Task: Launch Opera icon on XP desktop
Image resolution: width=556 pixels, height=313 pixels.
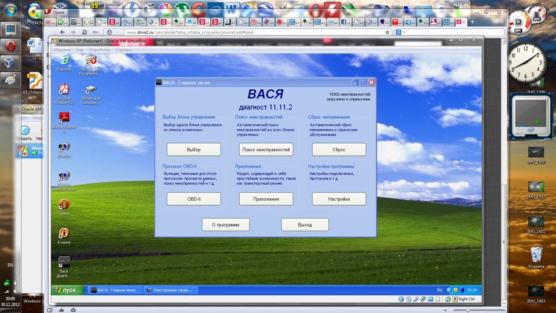Action: click(64, 207)
